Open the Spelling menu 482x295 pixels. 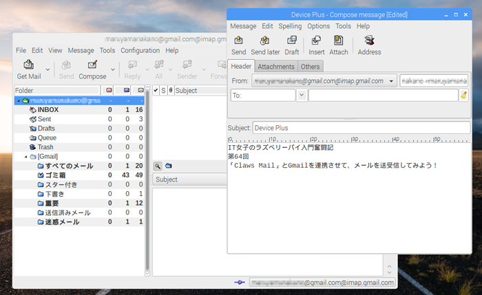tap(290, 26)
